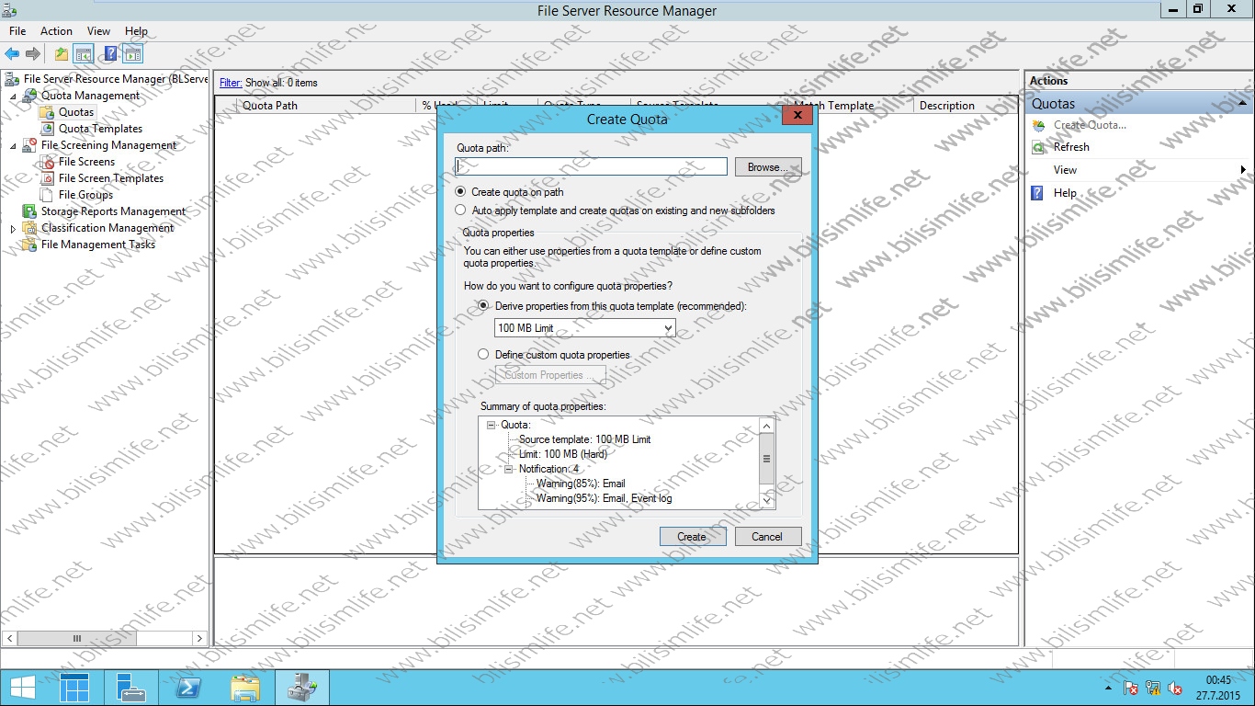Click the Quotas folder icon in tree
This screenshot has height=706, width=1255.
tap(48, 112)
